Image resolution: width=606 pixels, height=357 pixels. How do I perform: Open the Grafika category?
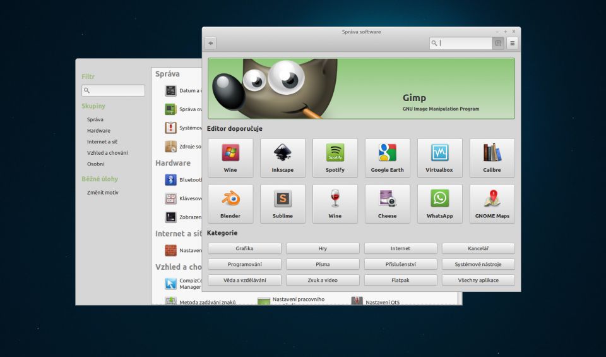(245, 248)
